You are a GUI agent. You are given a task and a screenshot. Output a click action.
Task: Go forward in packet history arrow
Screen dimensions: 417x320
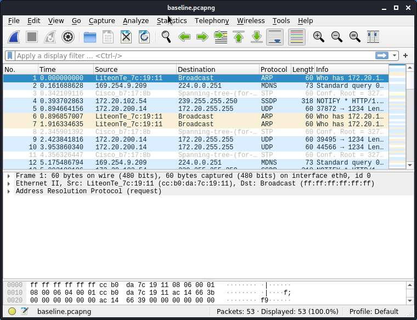click(x=202, y=37)
